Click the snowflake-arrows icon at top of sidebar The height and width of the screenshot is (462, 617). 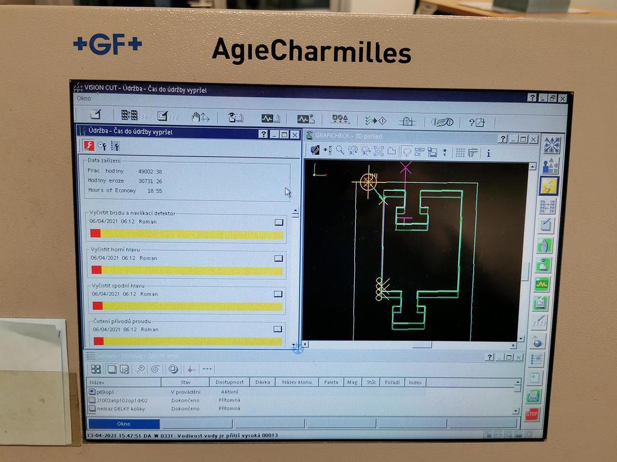tap(552, 145)
